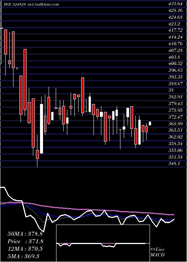Click the 431.64 price axis label
The image size is (187, 262).
click(x=175, y=4)
